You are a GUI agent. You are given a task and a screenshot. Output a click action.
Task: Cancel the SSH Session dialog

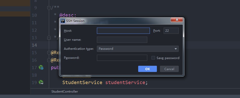(169, 69)
